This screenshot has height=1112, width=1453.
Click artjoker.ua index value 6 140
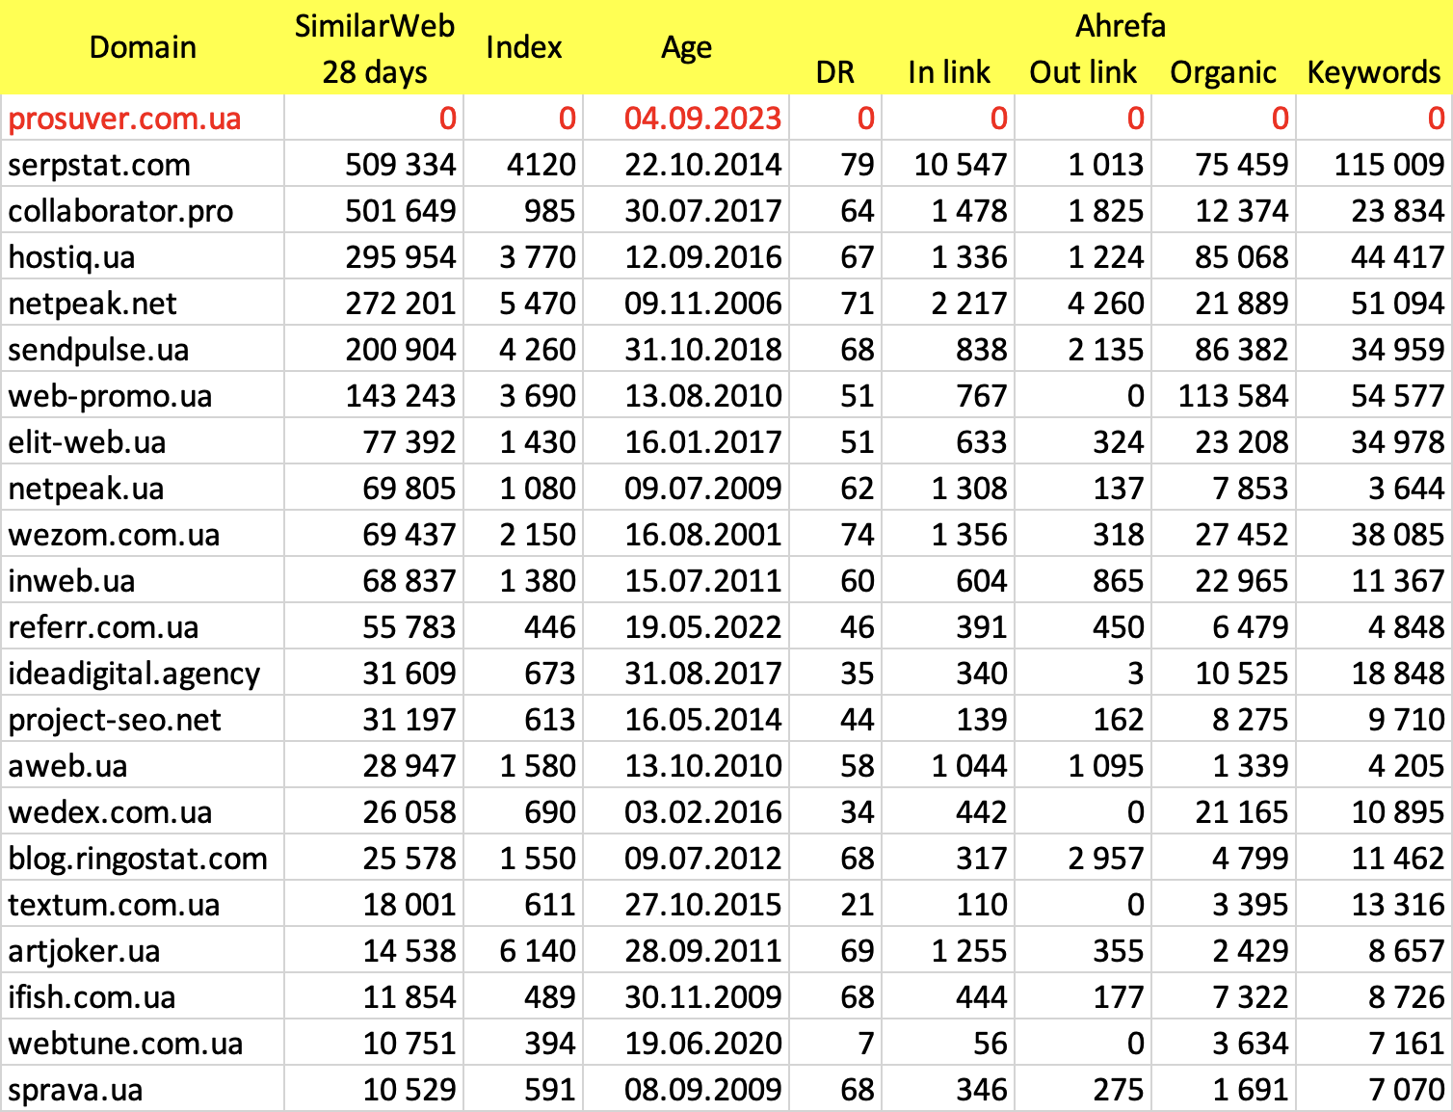537,951
